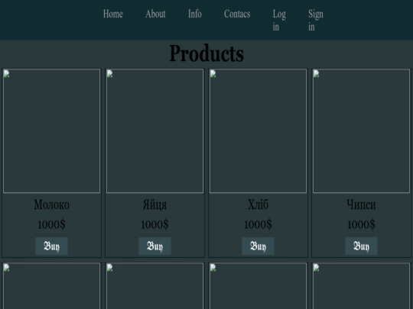
Task: Click broken image icon in Молоко card
Action: [7, 74]
